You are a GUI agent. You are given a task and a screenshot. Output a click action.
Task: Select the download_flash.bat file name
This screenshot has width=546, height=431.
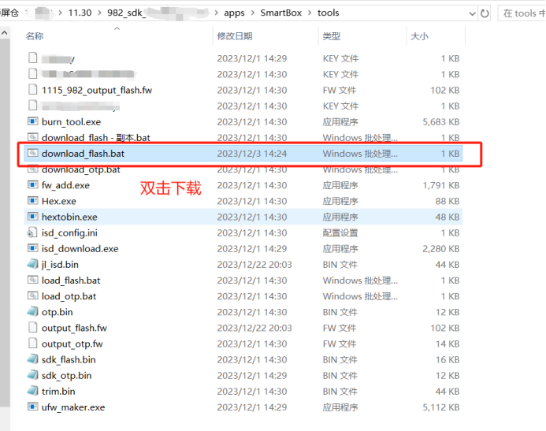[83, 153]
